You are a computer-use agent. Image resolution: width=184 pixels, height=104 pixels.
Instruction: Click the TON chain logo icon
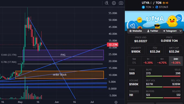(x=143, y=7)
